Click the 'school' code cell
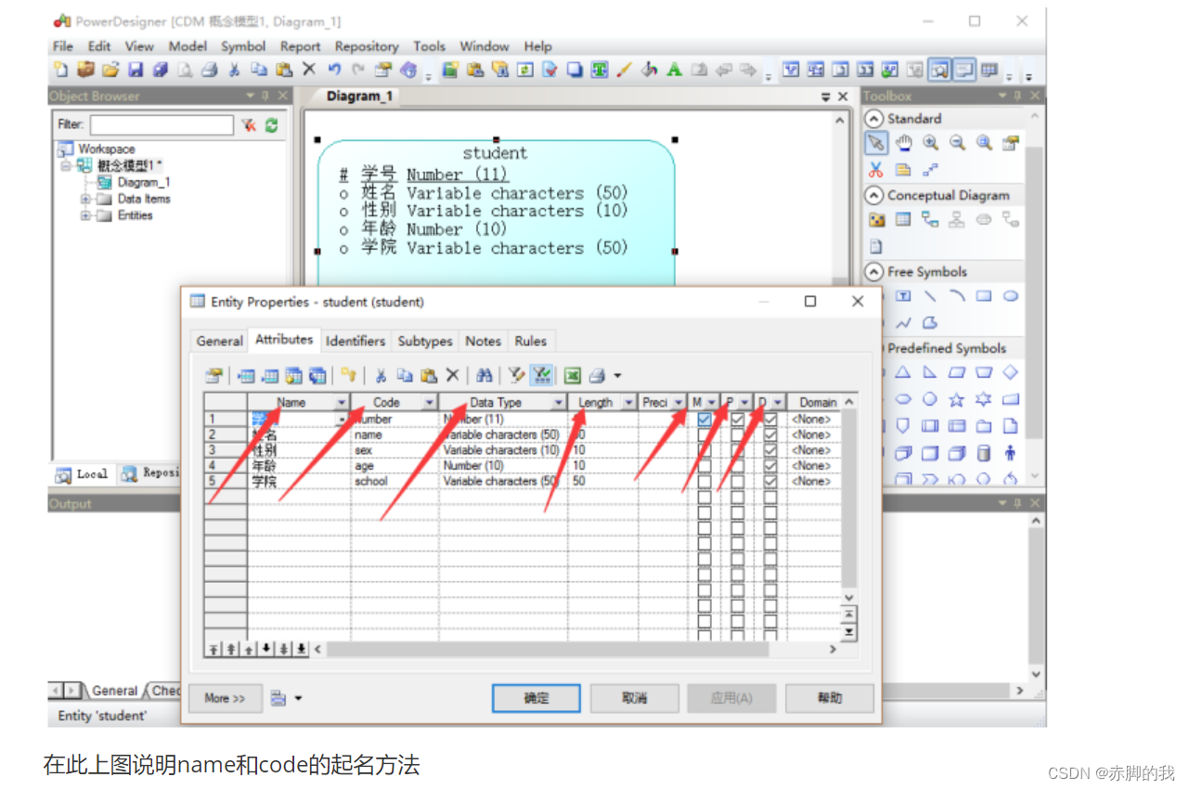The height and width of the screenshot is (790, 1189). (x=394, y=482)
